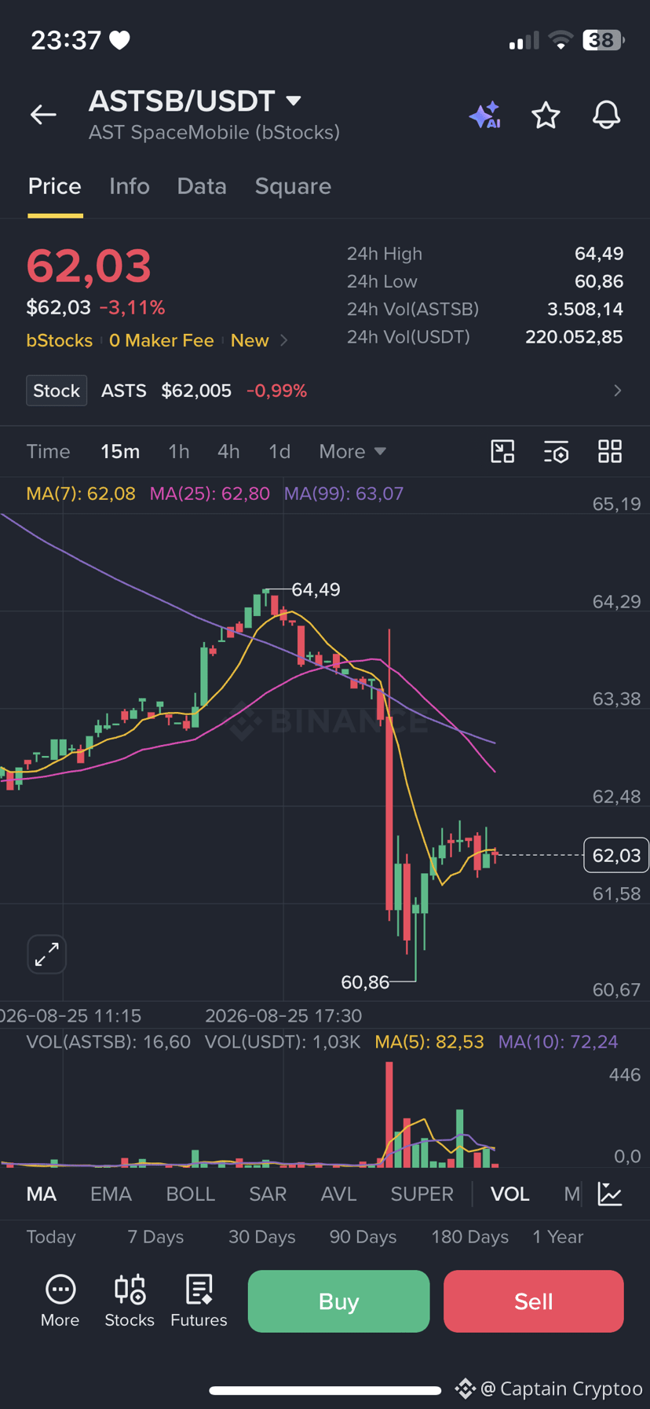Tap the 60,86 low marker on chart

click(365, 982)
